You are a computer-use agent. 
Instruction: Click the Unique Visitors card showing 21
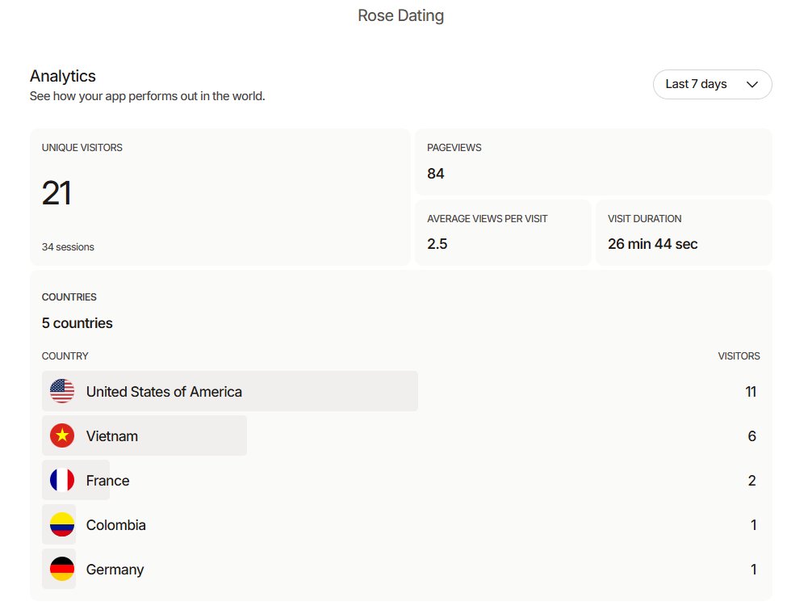point(220,197)
